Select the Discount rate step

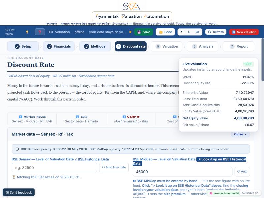131,46
